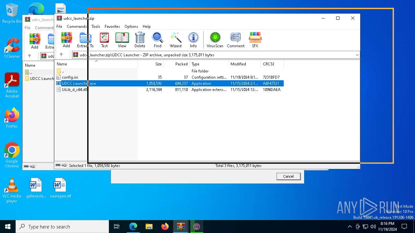Go up one folder level arrow
The image size is (415, 233).
(61, 55)
